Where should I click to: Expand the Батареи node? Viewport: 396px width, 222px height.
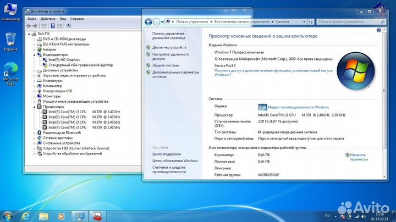pos(34,49)
